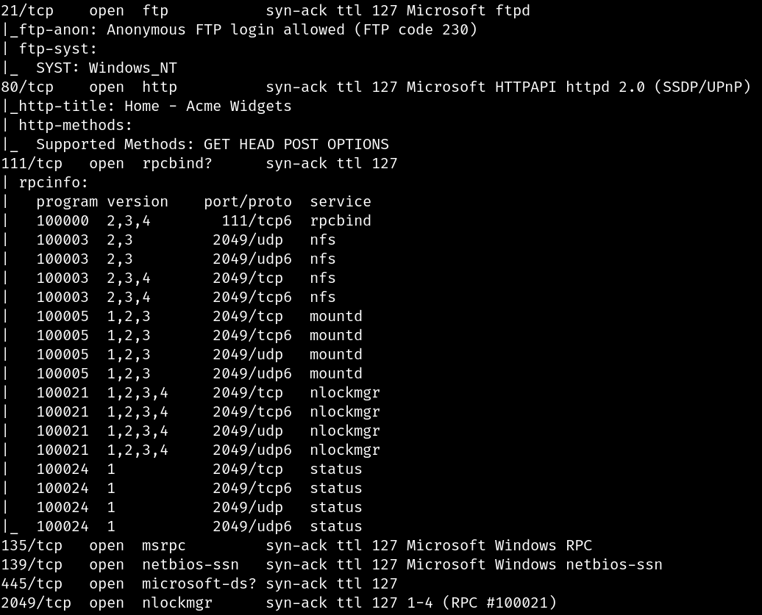Select program number 100000 in rpcinfo
762x615 pixels.
63,221
